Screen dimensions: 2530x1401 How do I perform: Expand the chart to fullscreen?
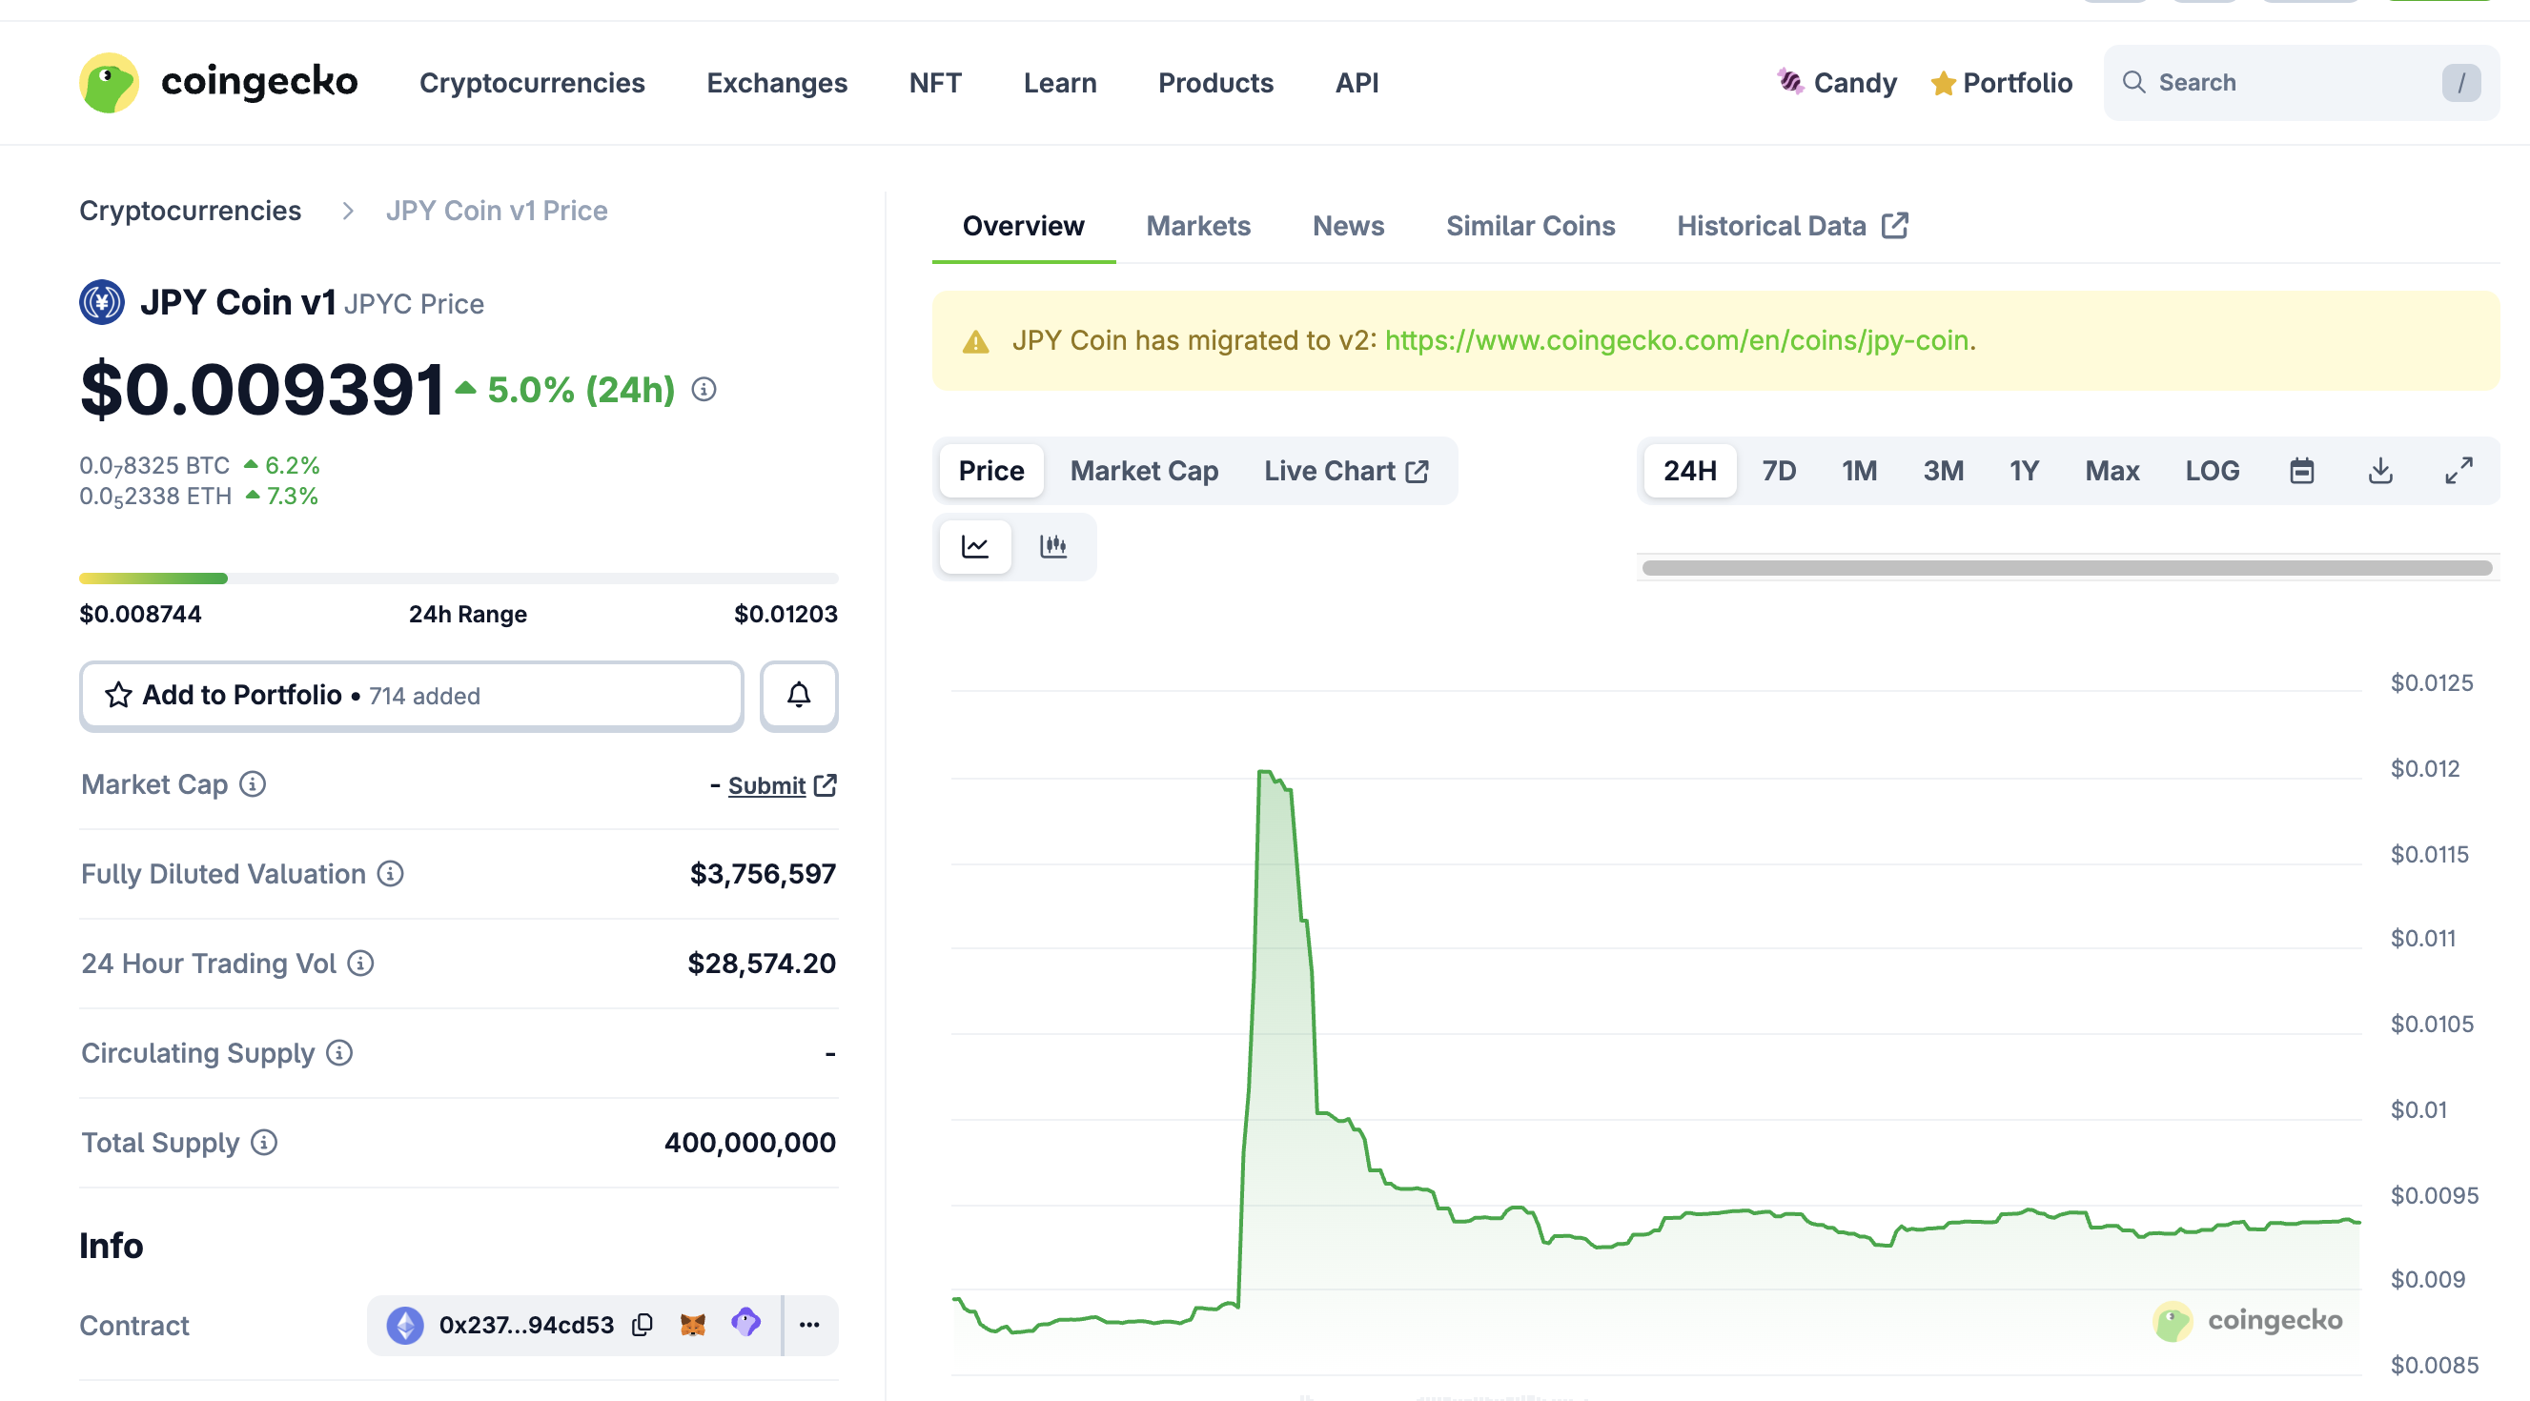tap(2459, 470)
